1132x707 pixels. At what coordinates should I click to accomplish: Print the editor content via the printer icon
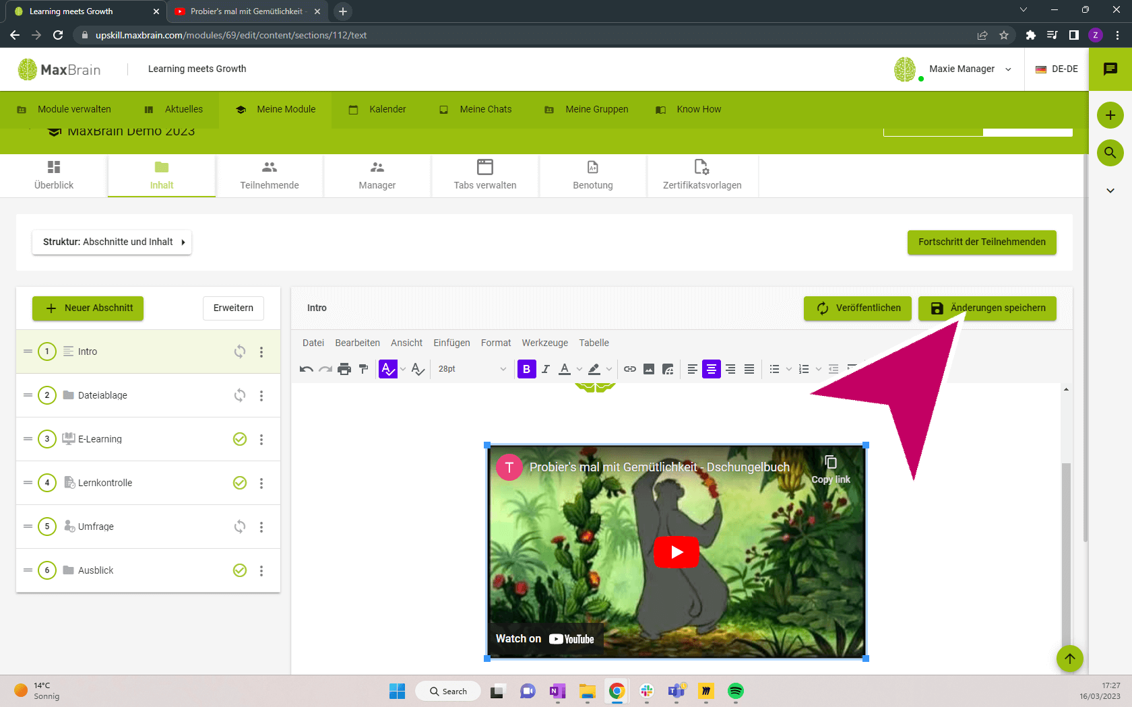[x=344, y=369]
